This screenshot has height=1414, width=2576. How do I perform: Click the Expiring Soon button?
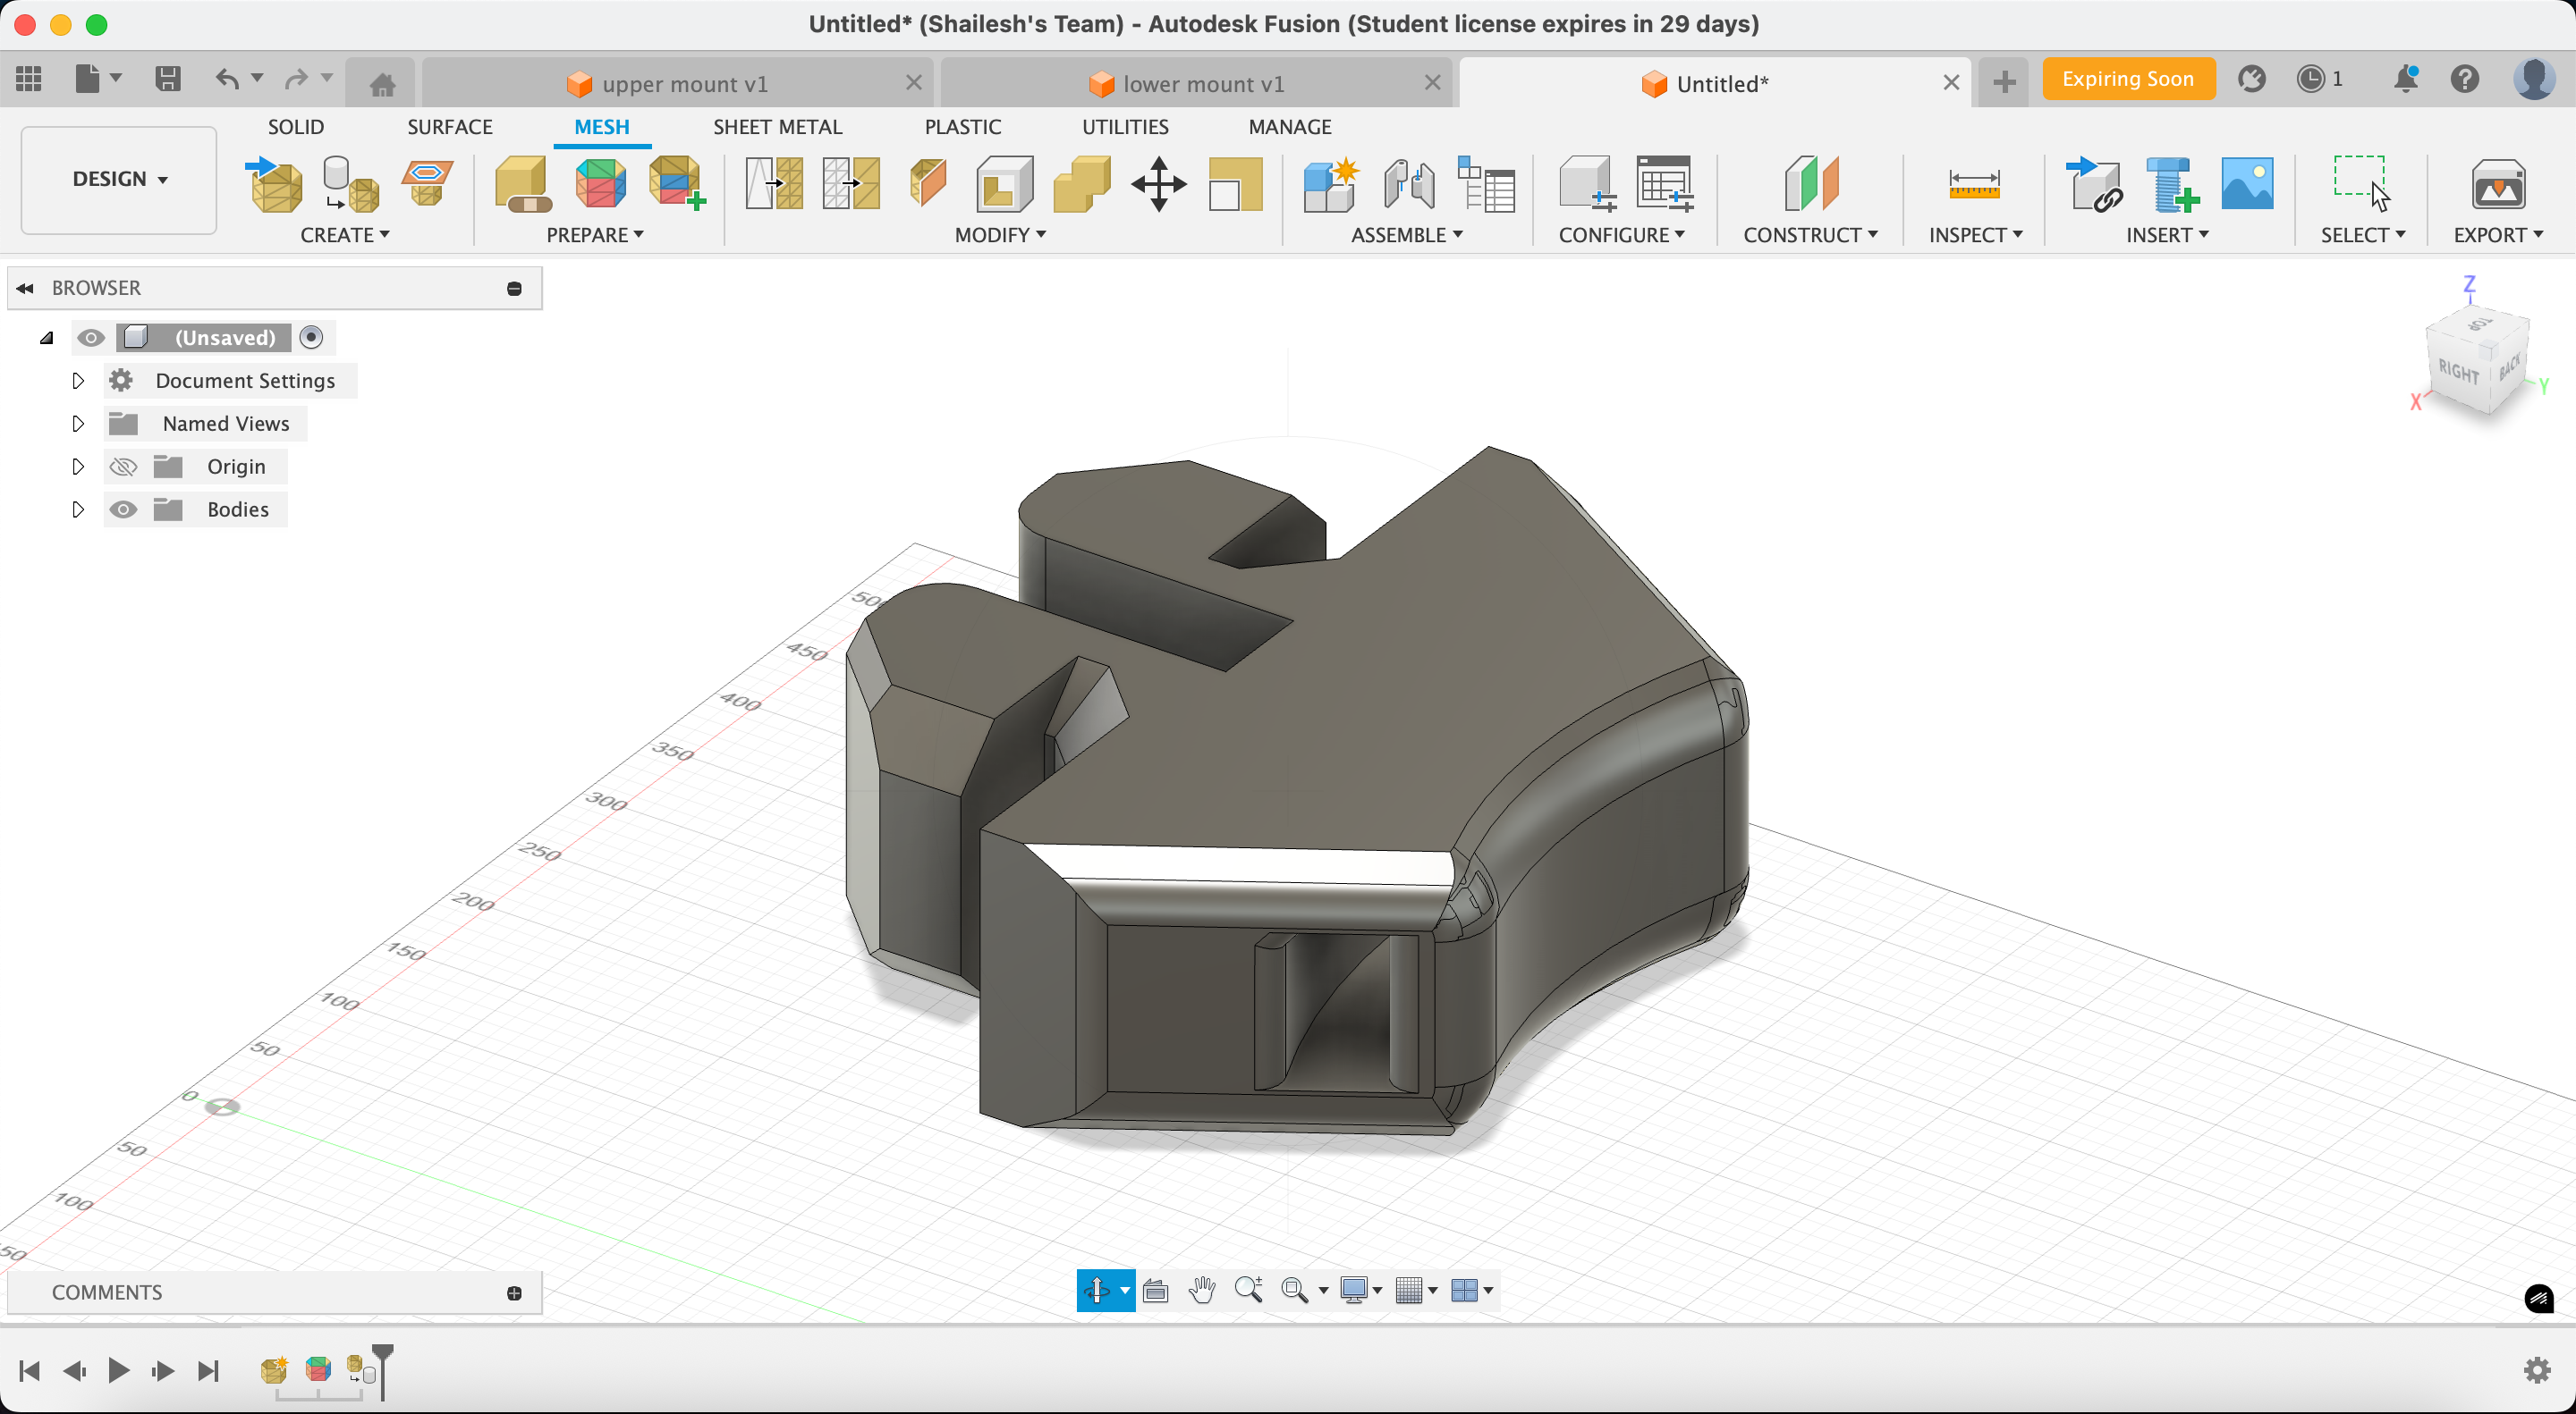point(2128,79)
